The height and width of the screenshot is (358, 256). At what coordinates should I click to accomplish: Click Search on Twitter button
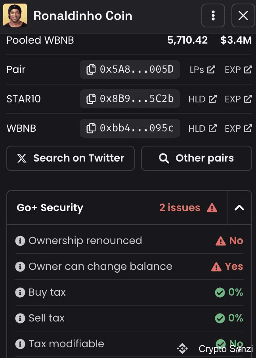tap(71, 158)
